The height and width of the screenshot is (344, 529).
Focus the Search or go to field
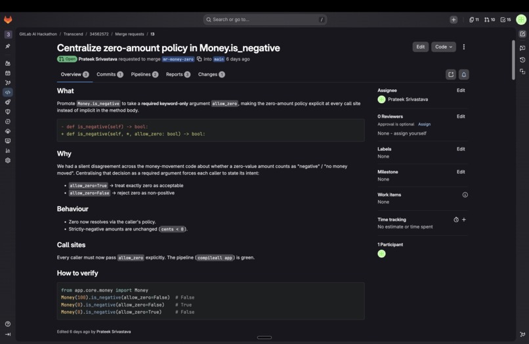pyautogui.click(x=265, y=20)
